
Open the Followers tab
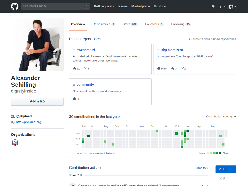pyautogui.click(x=154, y=24)
